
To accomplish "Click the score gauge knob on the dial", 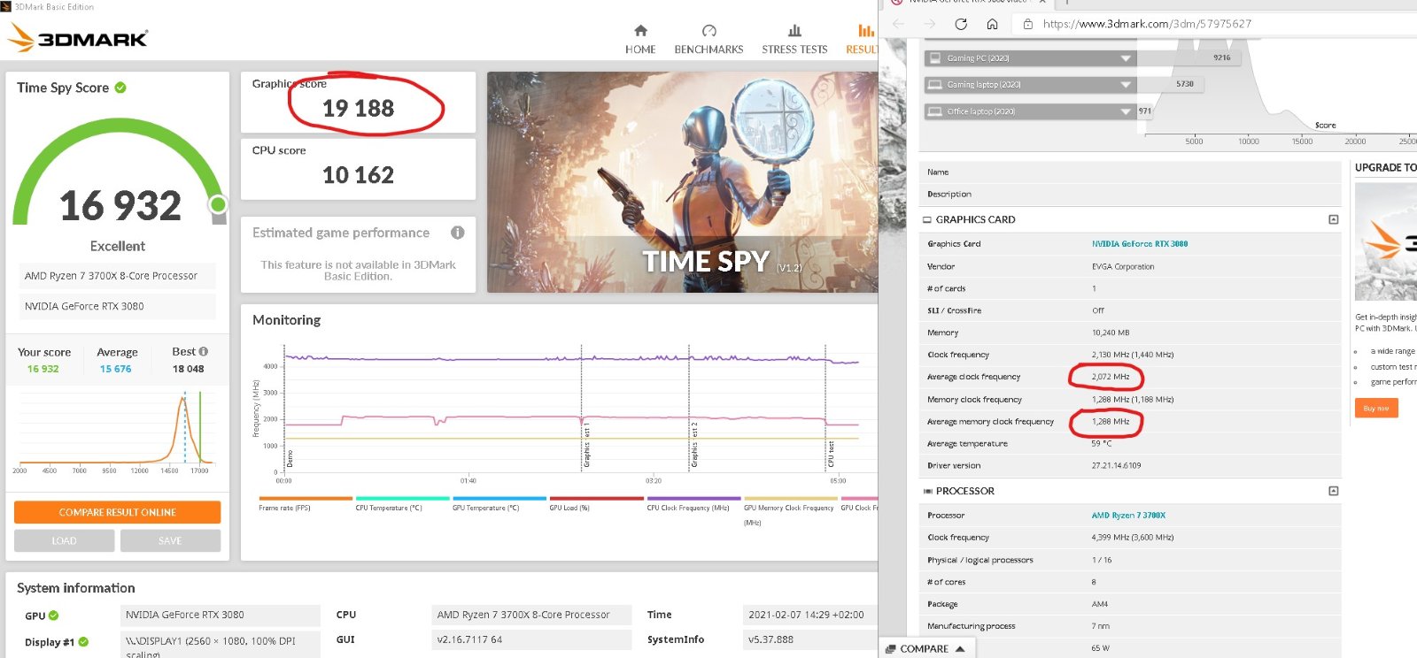I will [x=218, y=205].
